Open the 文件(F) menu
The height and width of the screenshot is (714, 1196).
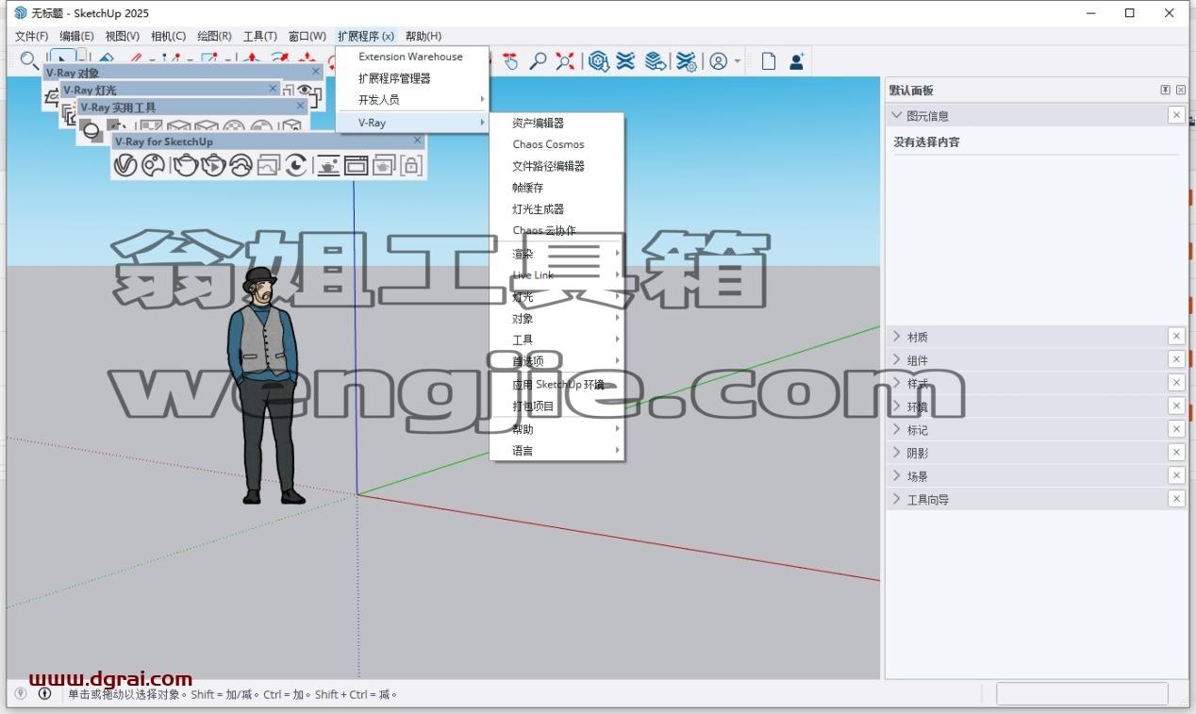32,36
